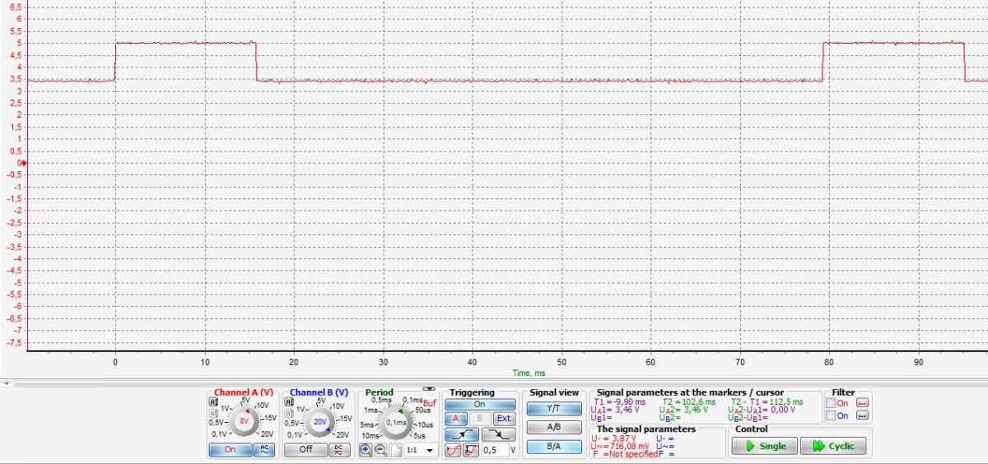Switch signal view to A/B
Screen dimensions: 988x464
pos(553,427)
